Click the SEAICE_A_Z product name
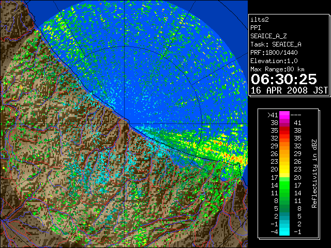 click(268, 36)
